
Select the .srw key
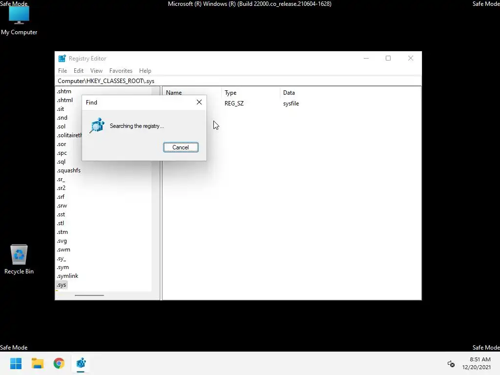coord(62,206)
